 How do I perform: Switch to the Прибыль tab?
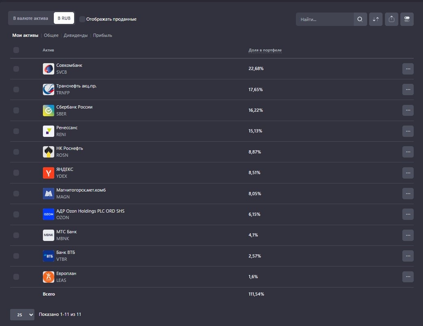[102, 35]
